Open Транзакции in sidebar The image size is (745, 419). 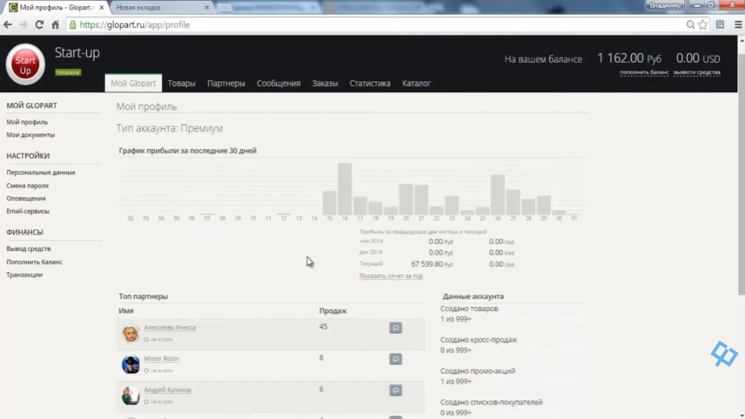[24, 275]
